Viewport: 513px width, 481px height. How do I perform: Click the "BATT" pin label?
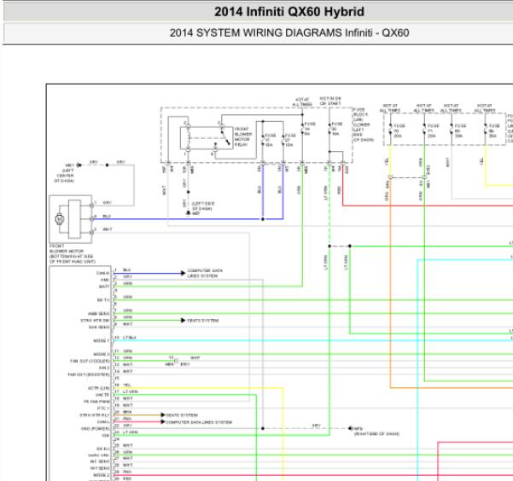104,287
